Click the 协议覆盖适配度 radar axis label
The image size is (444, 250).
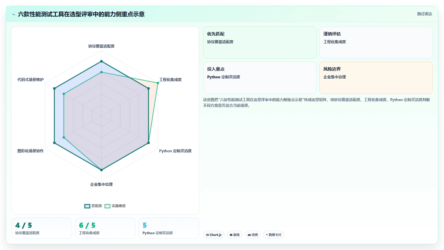[101, 46]
